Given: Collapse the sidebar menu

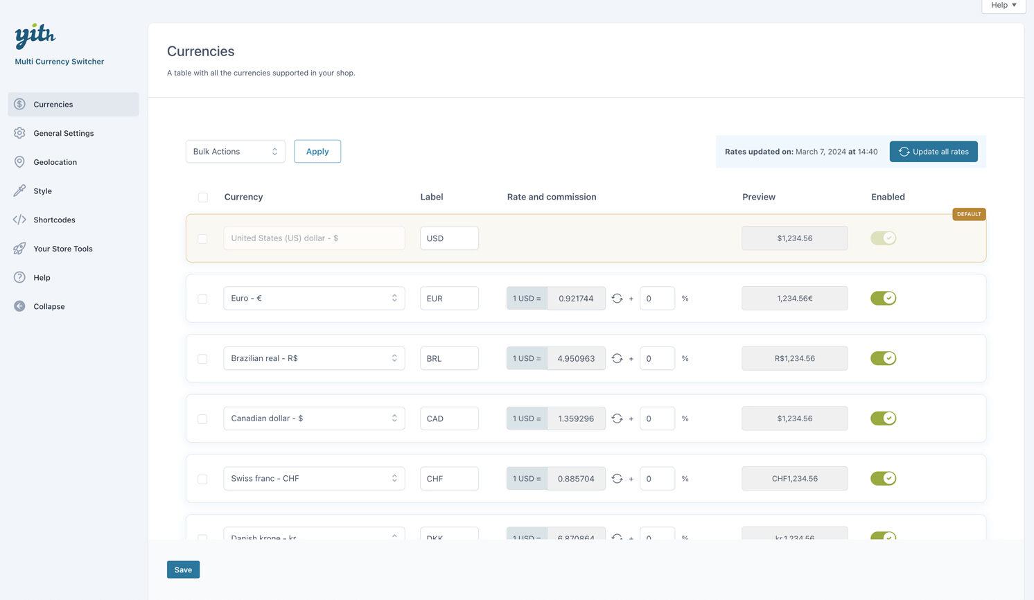Looking at the screenshot, I should [49, 306].
